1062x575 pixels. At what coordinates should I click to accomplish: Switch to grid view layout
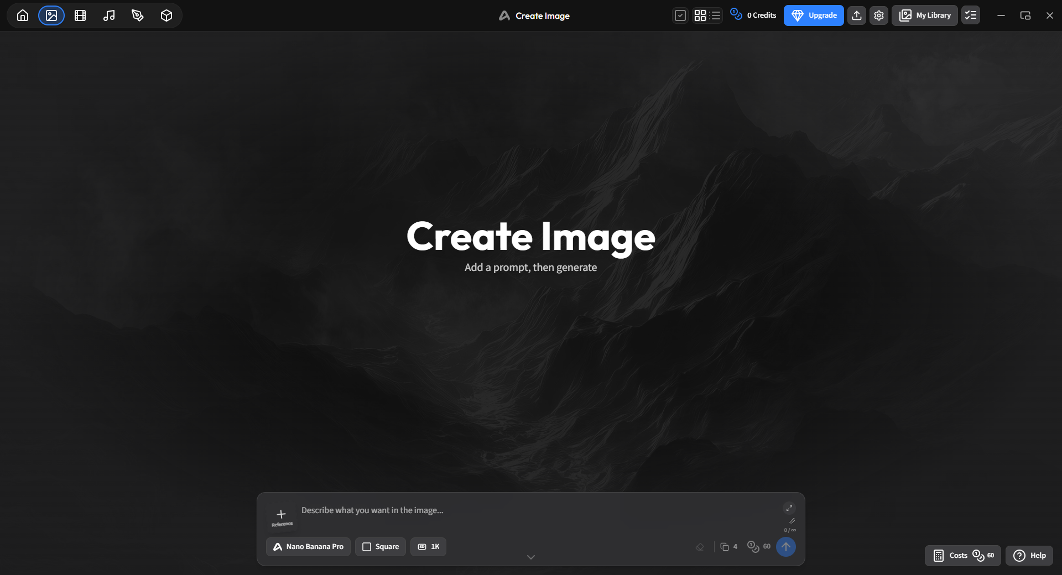tap(700, 15)
